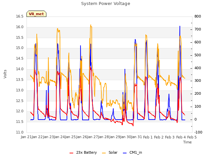This screenshot has width=212, height=159.
Task: Click the 800 right axis value
Action: point(198,17)
